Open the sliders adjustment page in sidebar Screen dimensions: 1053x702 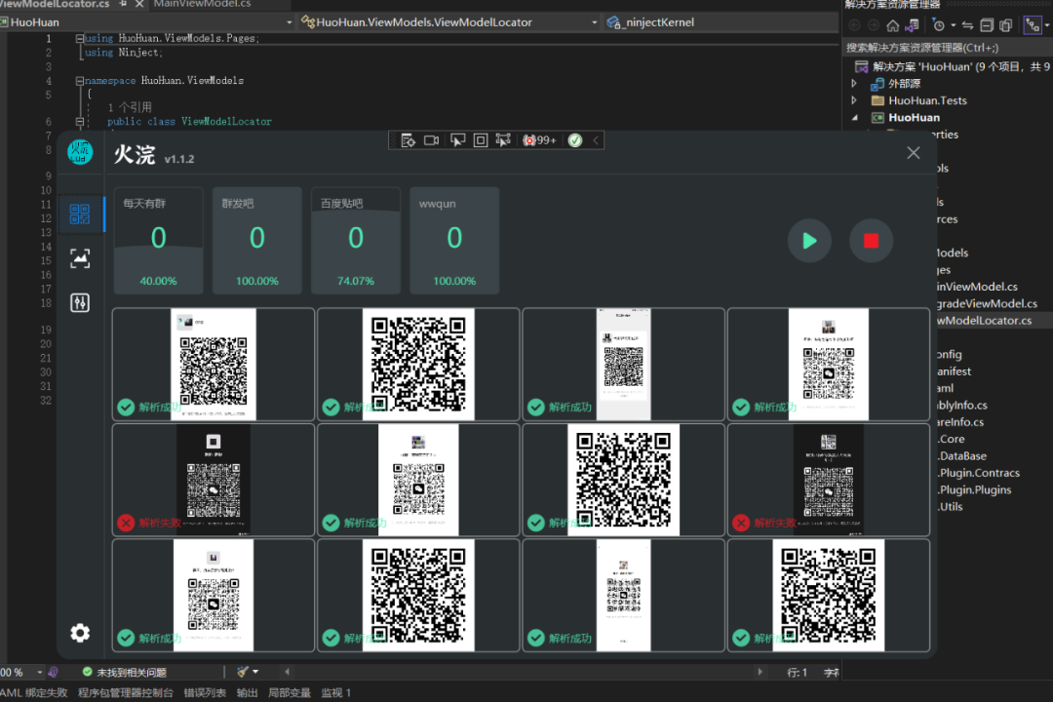tap(80, 303)
